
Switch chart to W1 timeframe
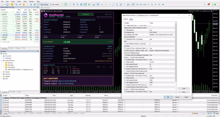click(159, 4)
